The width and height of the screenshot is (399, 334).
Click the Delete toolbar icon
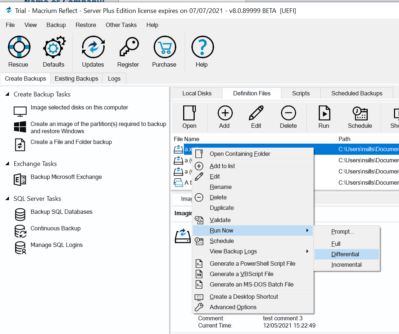[288, 113]
